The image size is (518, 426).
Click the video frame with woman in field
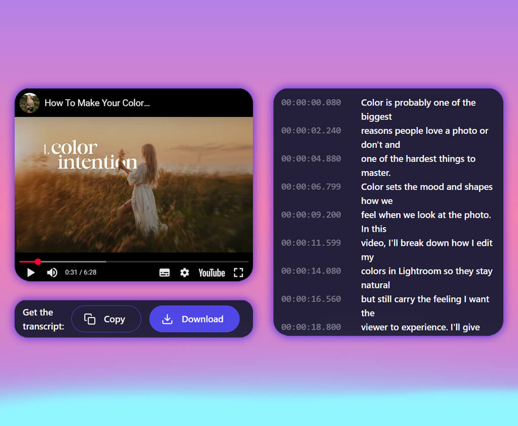[x=134, y=185]
